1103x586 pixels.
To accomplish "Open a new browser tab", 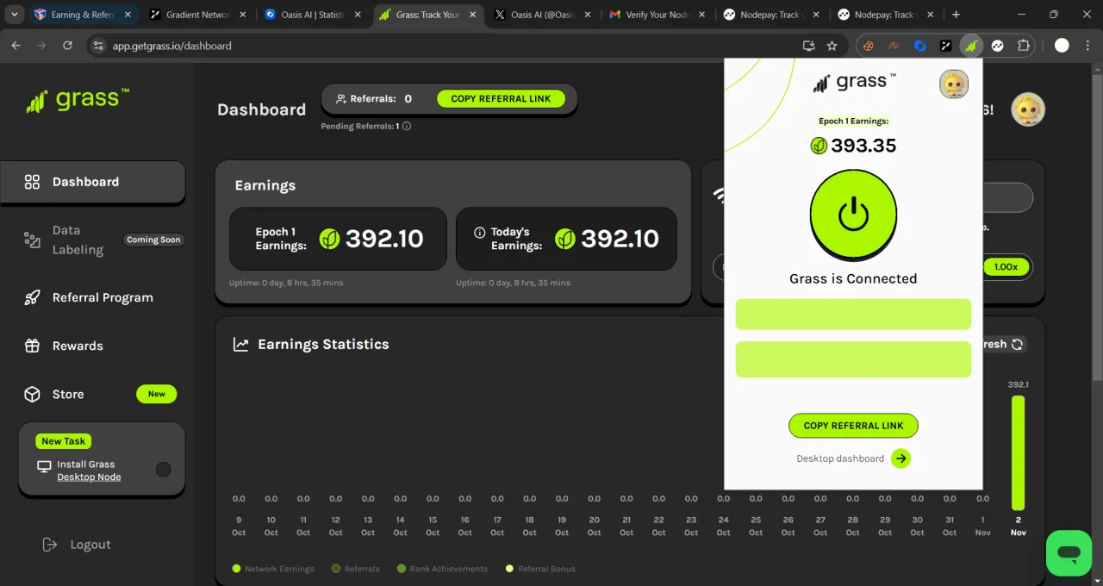I will [956, 15].
